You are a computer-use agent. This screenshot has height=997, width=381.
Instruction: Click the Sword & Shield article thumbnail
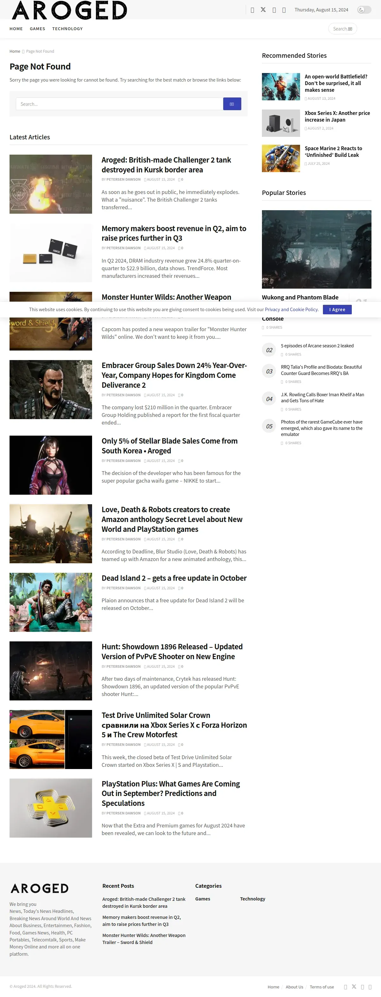51,334
